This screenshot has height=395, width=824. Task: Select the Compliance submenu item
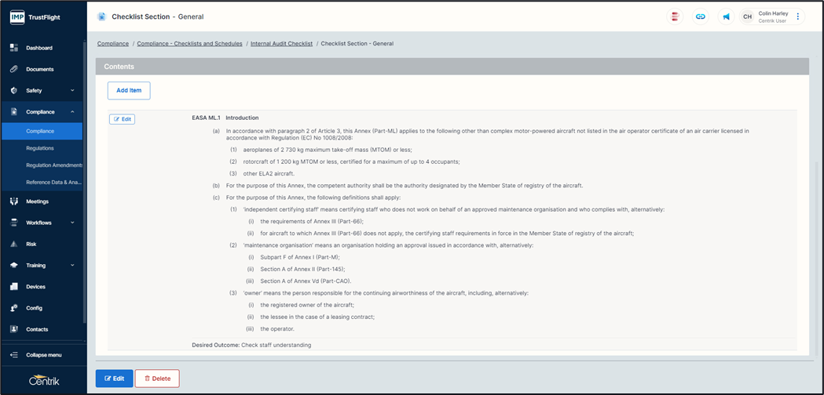tap(42, 131)
